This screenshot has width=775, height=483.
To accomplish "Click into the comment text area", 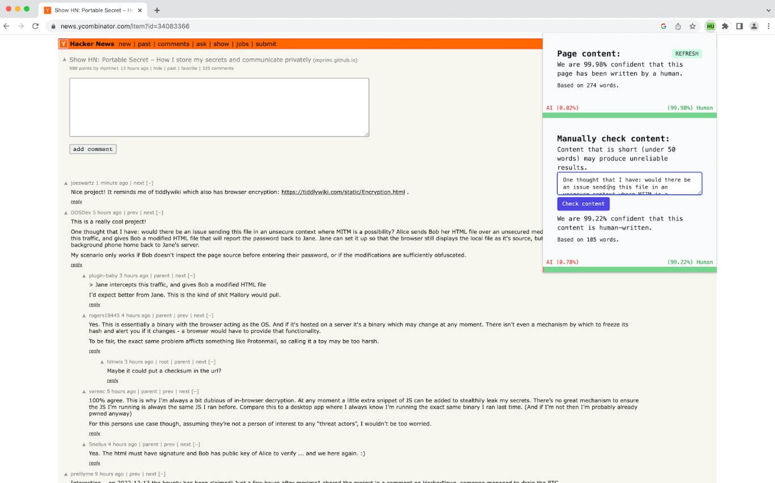I will (219, 107).
